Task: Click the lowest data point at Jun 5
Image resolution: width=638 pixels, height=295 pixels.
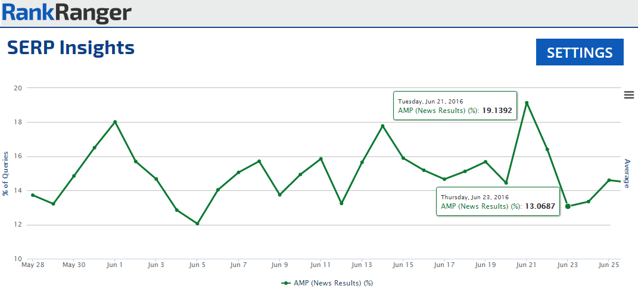Action: point(197,224)
